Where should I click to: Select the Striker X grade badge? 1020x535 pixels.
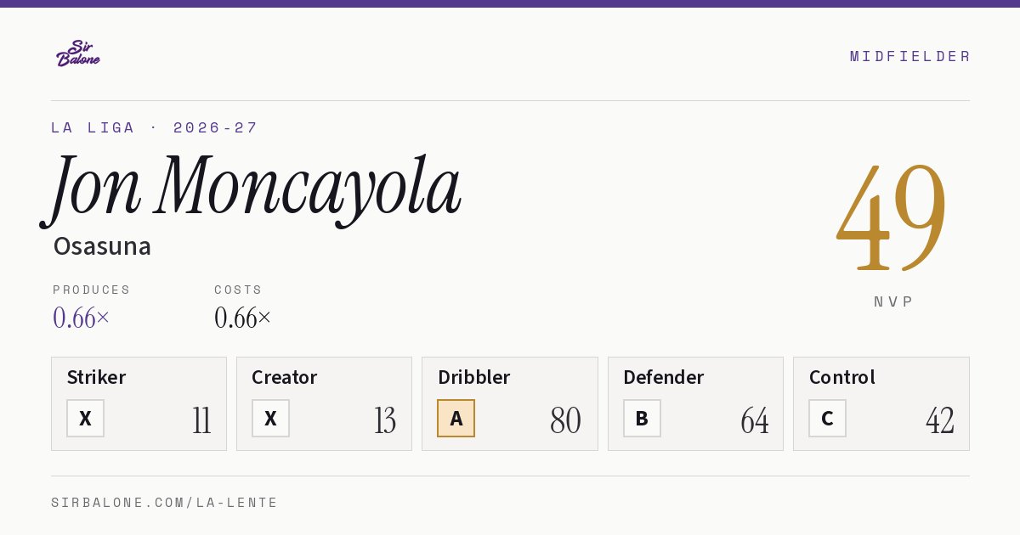pos(85,419)
